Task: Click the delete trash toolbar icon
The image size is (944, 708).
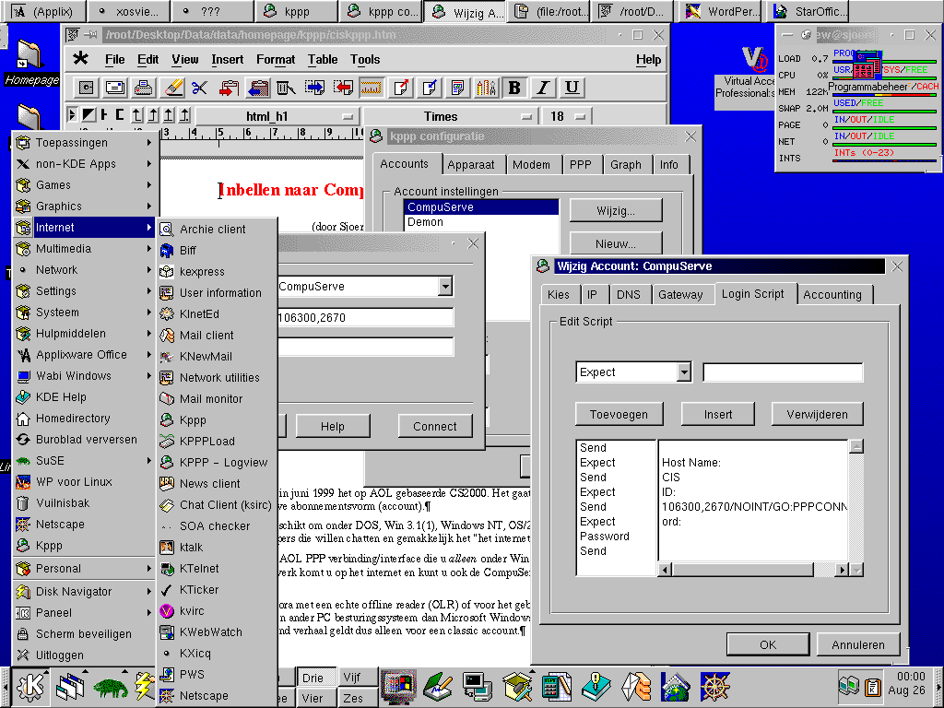Action: point(286,88)
